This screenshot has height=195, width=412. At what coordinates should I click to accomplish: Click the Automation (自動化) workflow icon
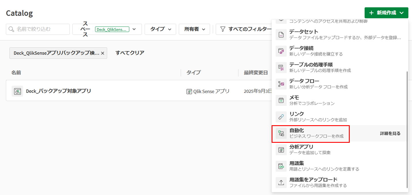(x=281, y=133)
